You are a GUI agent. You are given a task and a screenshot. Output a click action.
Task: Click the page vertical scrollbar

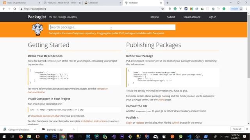tap(249, 46)
